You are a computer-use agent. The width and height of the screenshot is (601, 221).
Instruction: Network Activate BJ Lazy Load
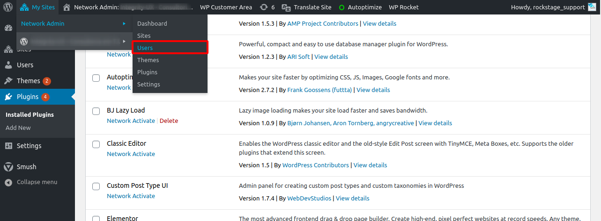131,121
